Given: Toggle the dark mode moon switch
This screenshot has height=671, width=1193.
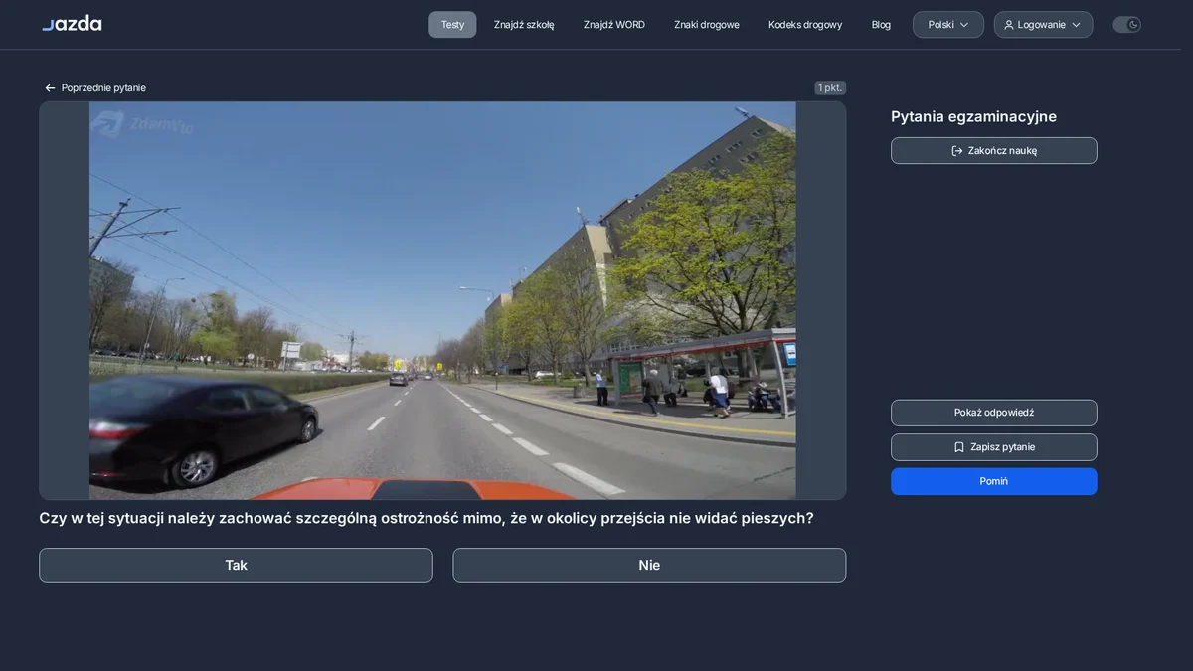Looking at the screenshot, I should click(1126, 25).
